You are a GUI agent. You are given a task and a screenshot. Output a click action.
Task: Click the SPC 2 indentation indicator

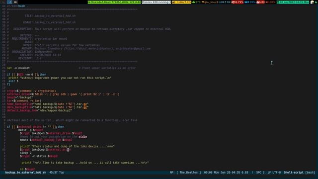(x=260, y=173)
